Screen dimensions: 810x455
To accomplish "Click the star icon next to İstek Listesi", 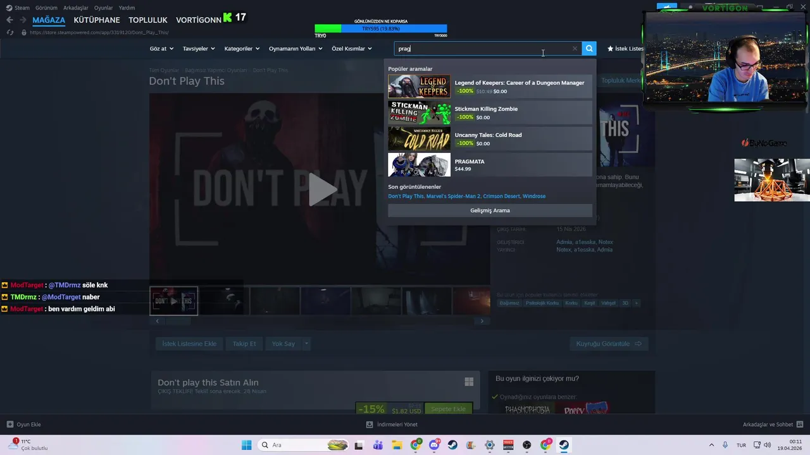I will [610, 49].
